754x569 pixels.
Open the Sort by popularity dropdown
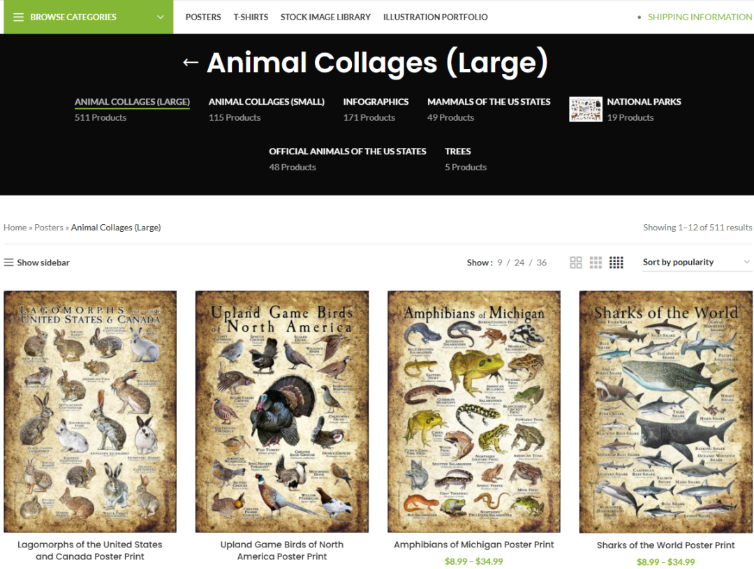[x=697, y=262]
